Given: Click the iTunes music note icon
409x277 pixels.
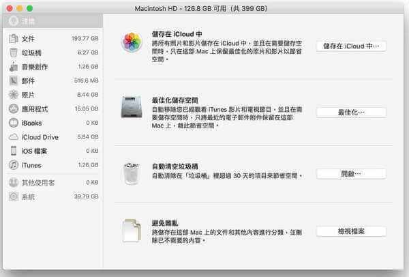Looking at the screenshot, I should (x=14, y=165).
